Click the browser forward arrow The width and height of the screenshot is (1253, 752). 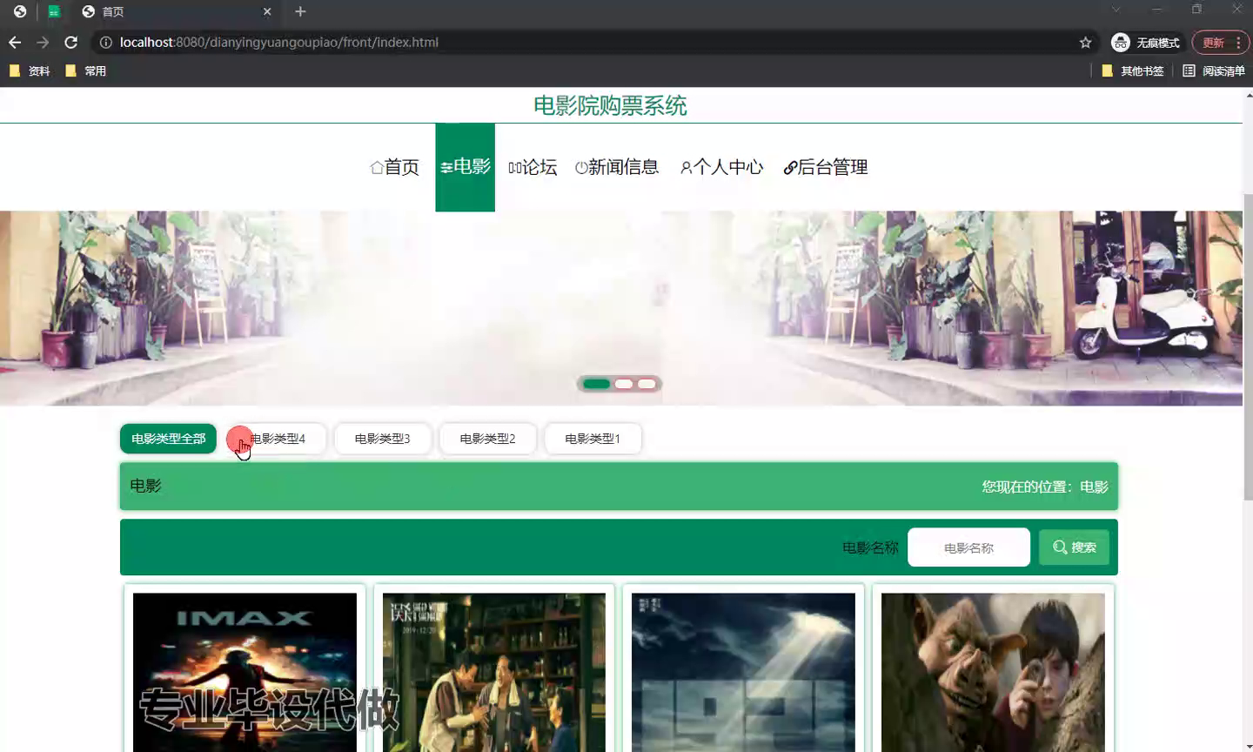pos(43,42)
